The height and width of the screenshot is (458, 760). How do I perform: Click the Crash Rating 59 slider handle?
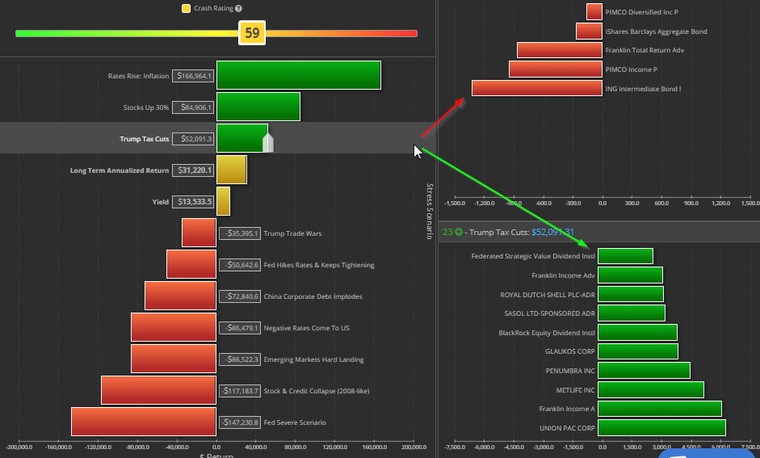click(x=252, y=33)
